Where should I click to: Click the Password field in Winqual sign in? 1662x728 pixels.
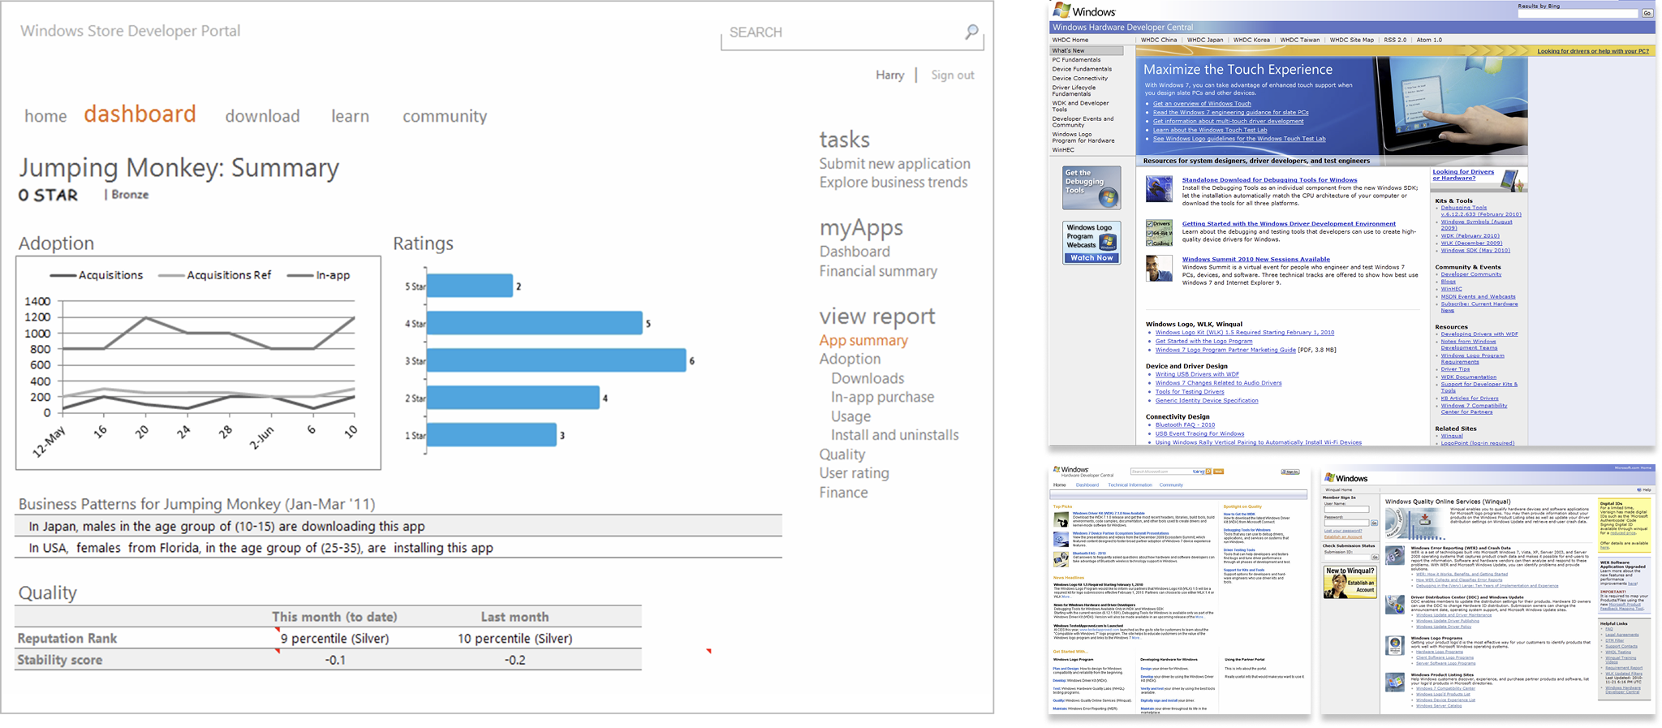[1346, 523]
